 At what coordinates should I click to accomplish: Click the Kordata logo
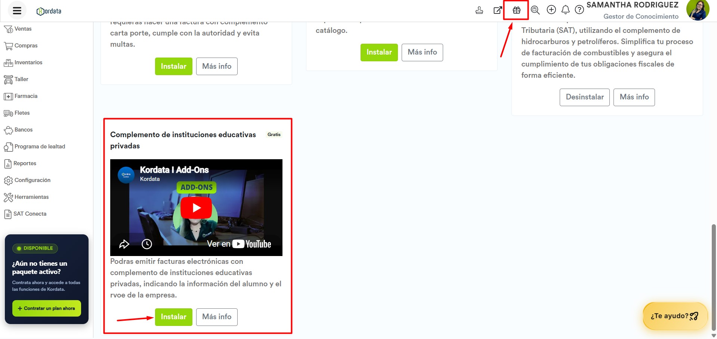pyautogui.click(x=49, y=11)
